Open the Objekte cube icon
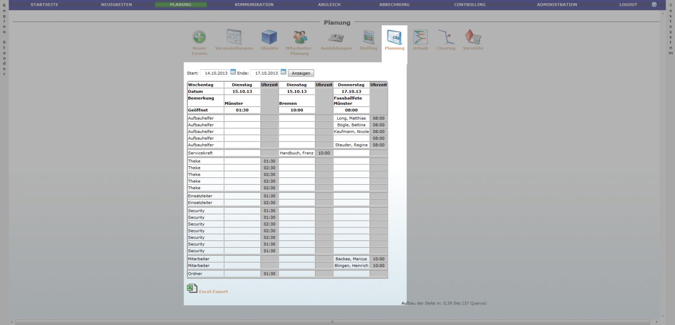675x325 pixels. pos(269,37)
